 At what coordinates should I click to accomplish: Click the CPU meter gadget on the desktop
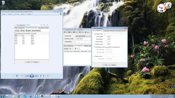pyautogui.click(x=161, y=8)
